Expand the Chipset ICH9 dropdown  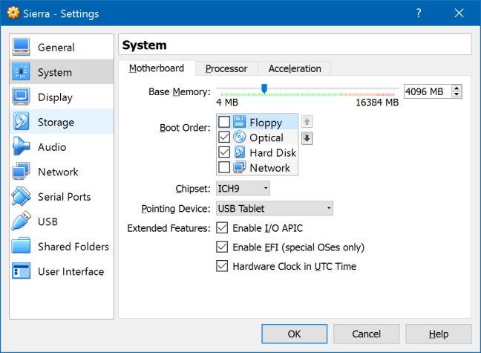click(243, 189)
